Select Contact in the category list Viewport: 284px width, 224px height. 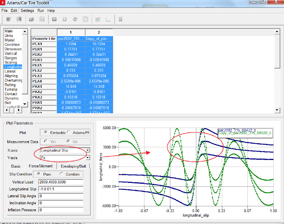11,94
